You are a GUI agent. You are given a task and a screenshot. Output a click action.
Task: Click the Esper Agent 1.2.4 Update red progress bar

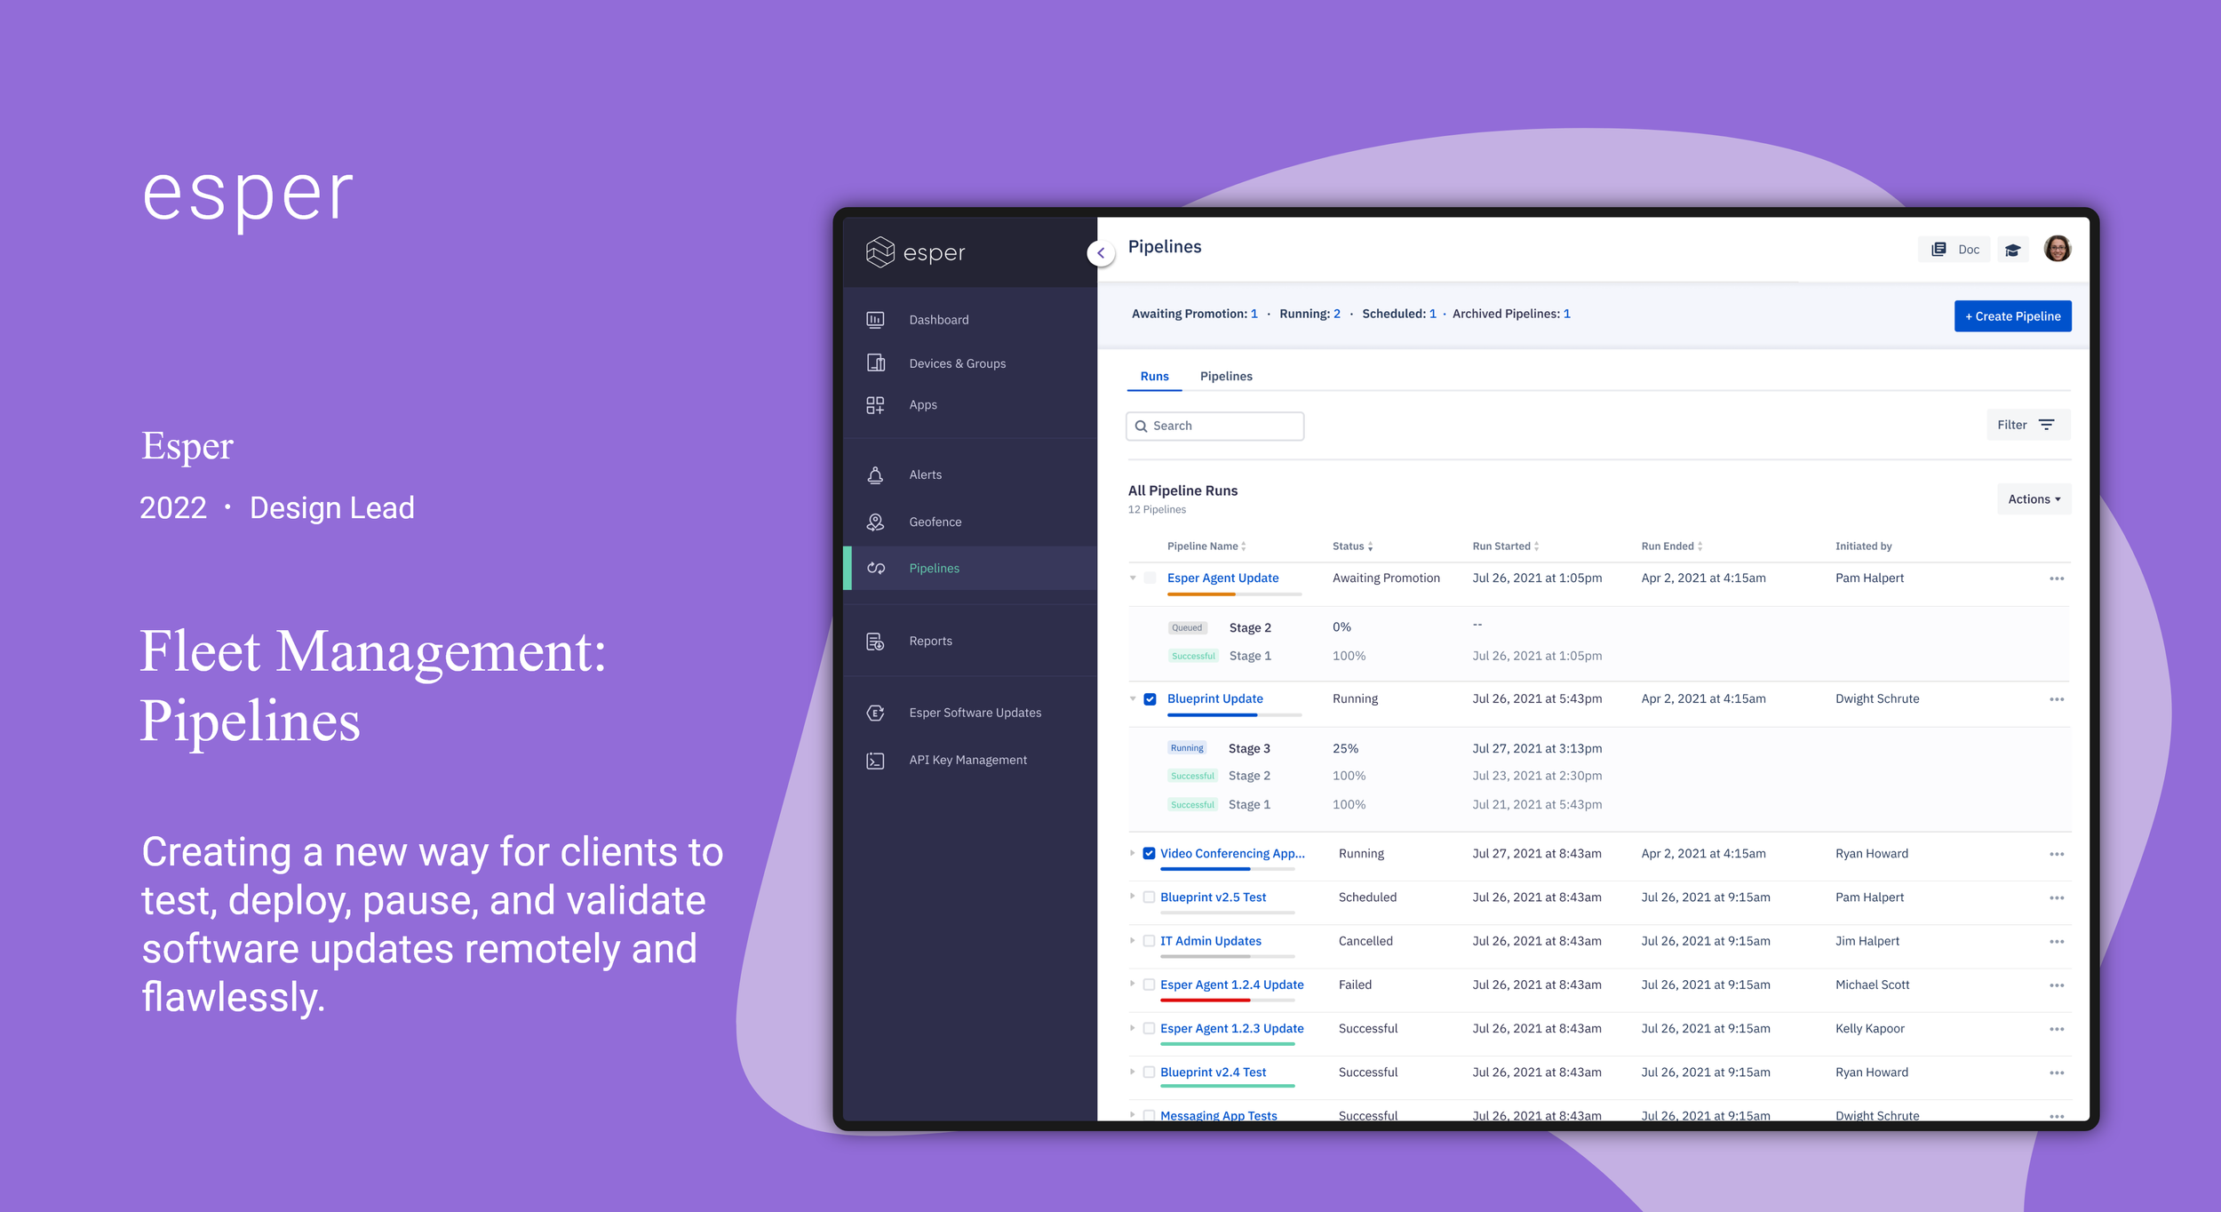(x=1227, y=1001)
